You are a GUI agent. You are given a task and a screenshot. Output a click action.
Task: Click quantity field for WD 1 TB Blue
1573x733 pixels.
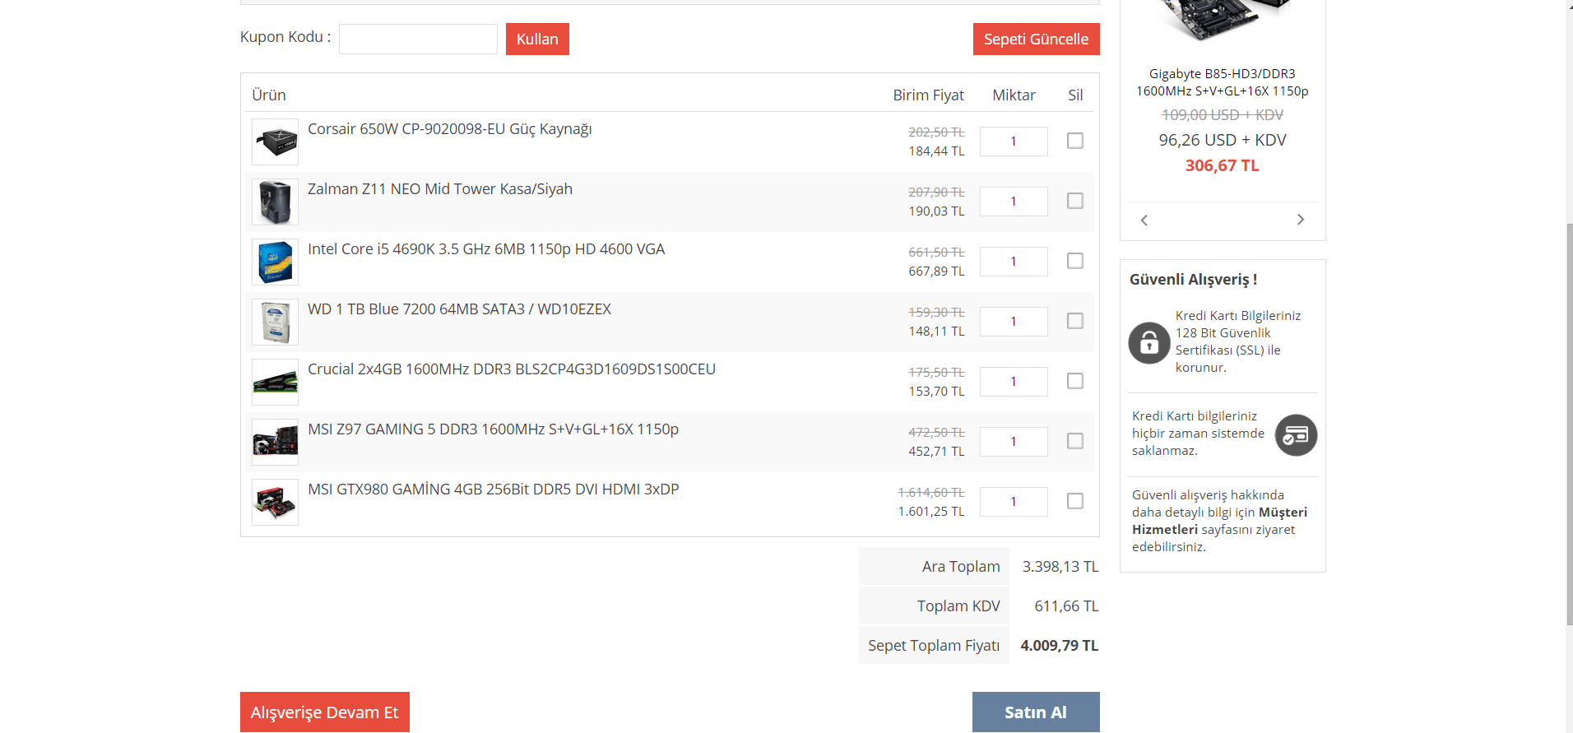(1014, 322)
